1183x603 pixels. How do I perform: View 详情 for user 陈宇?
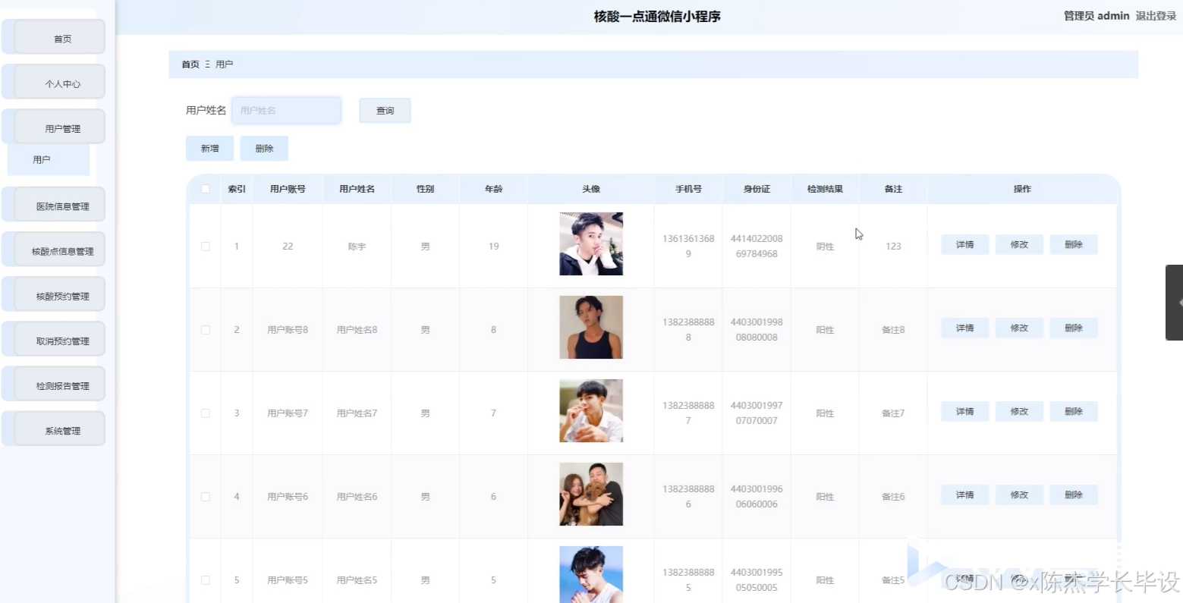click(964, 244)
